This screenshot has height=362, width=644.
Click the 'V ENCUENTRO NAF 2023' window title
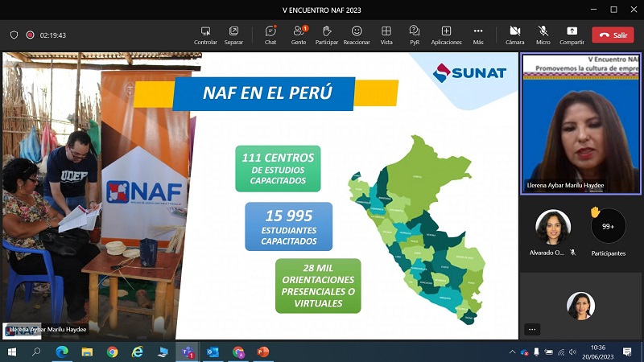(321, 10)
